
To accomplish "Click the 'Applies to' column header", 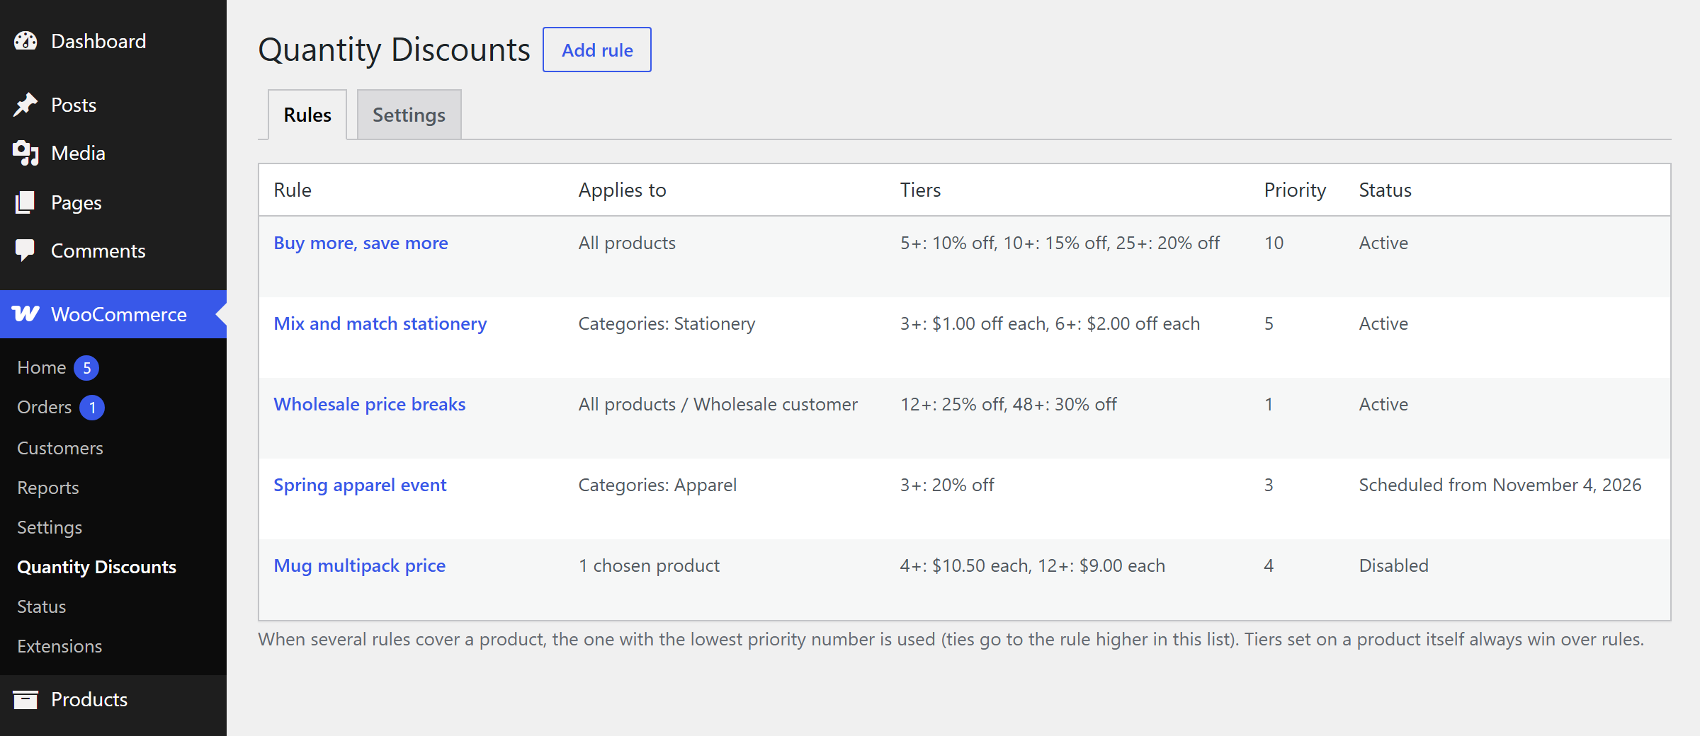I will (623, 190).
